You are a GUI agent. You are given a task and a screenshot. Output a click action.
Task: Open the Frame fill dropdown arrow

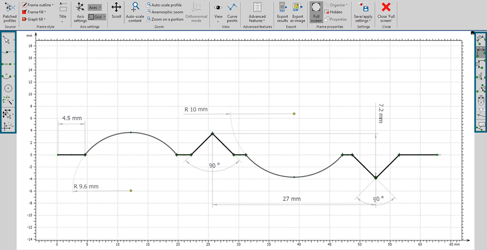tap(45, 12)
